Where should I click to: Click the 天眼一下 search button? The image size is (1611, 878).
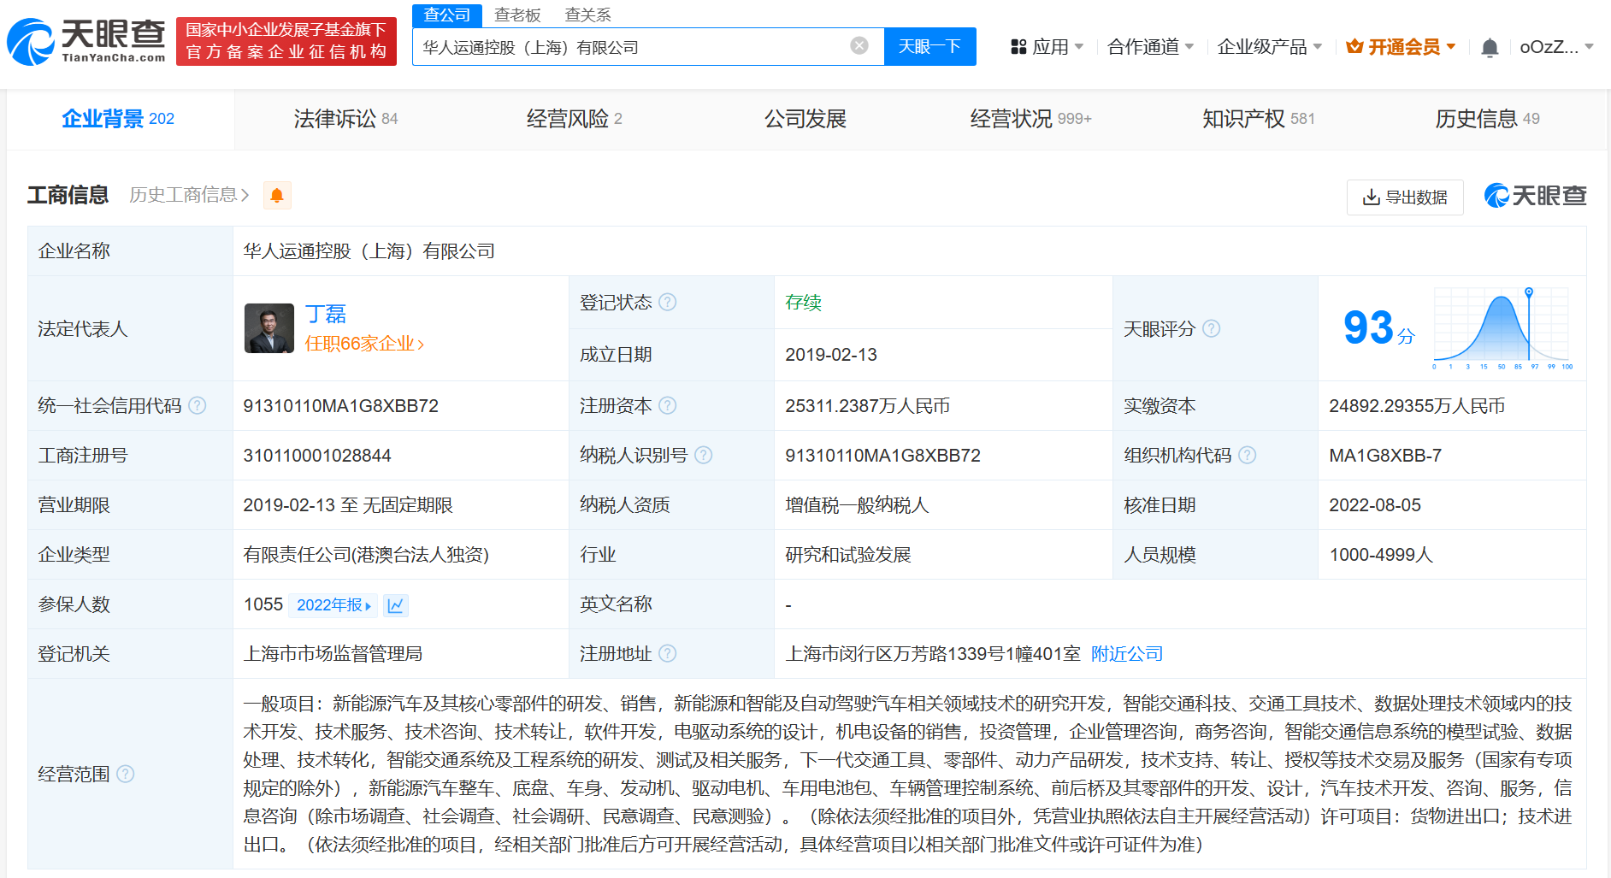[x=929, y=46]
